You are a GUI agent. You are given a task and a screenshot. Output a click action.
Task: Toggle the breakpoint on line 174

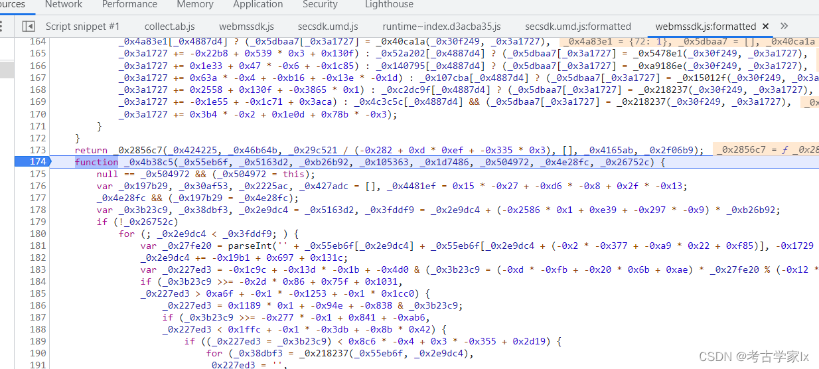tap(38, 162)
